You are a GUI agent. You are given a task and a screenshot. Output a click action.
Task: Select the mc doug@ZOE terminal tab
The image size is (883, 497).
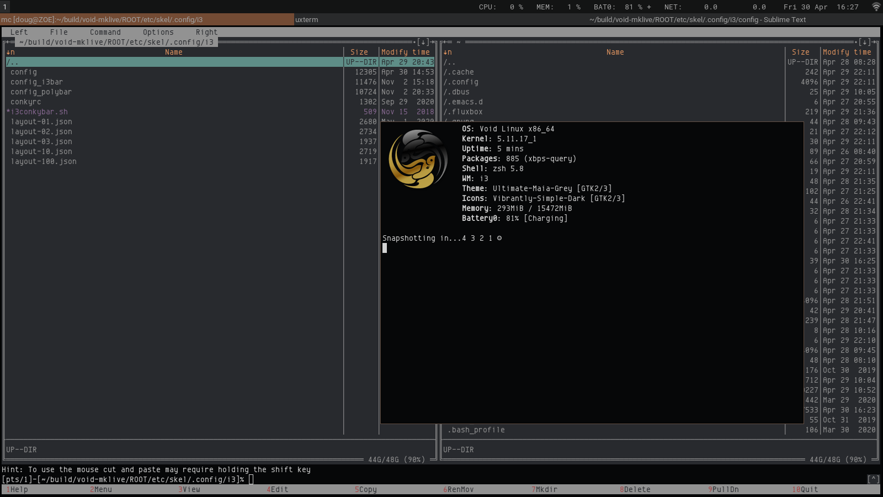[147, 19]
